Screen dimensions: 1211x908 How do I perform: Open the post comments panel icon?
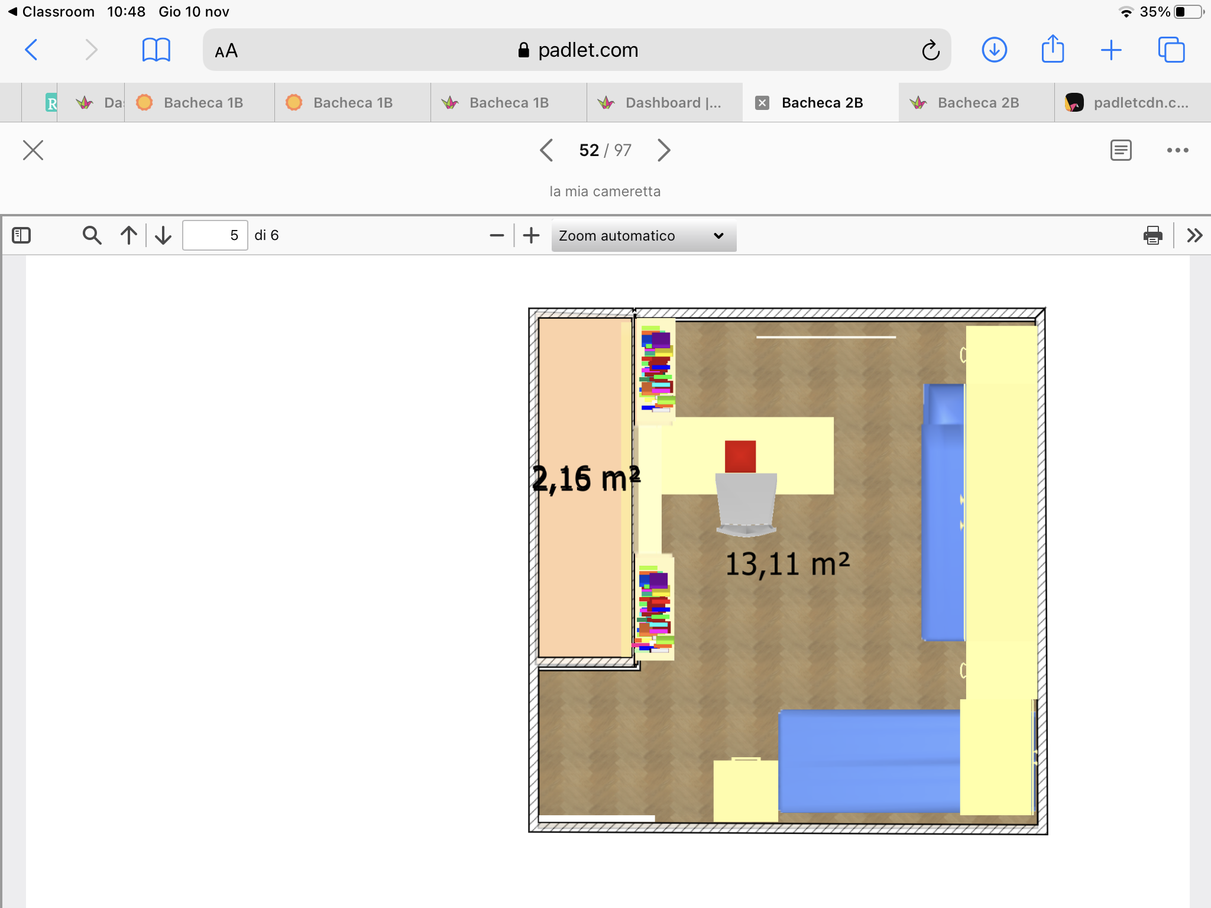click(1121, 150)
